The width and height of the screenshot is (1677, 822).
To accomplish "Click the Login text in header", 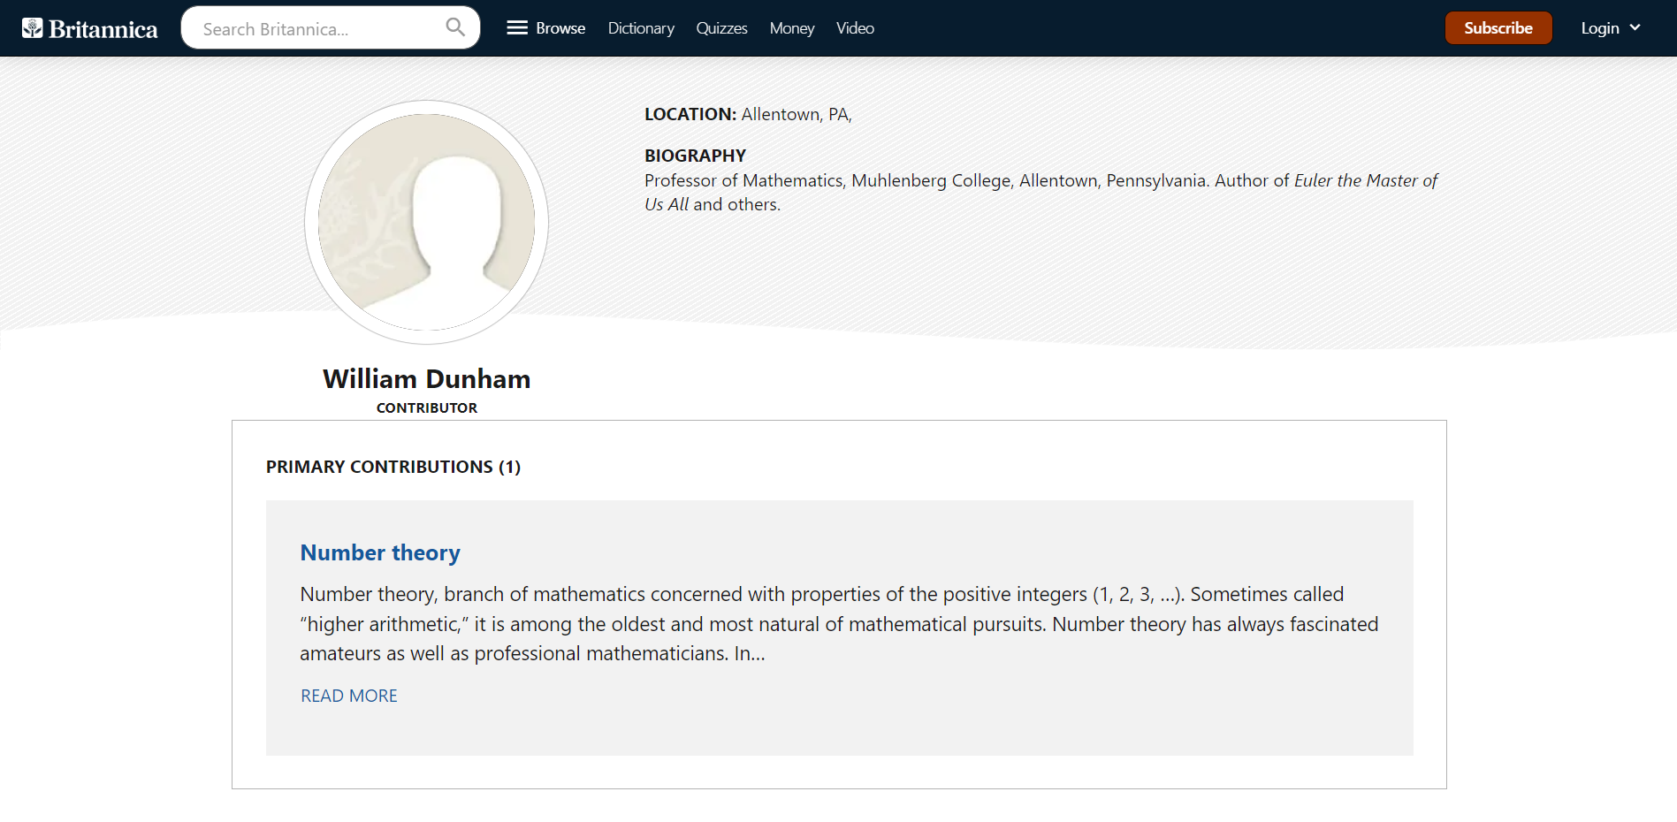I will (1599, 28).
